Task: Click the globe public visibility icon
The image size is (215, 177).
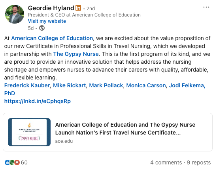Action: [x=42, y=28]
